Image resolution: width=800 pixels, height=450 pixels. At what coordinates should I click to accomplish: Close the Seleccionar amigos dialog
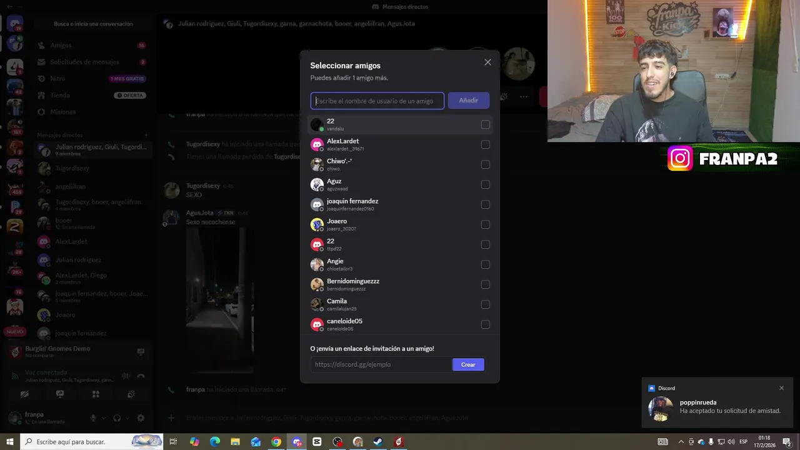(487, 62)
